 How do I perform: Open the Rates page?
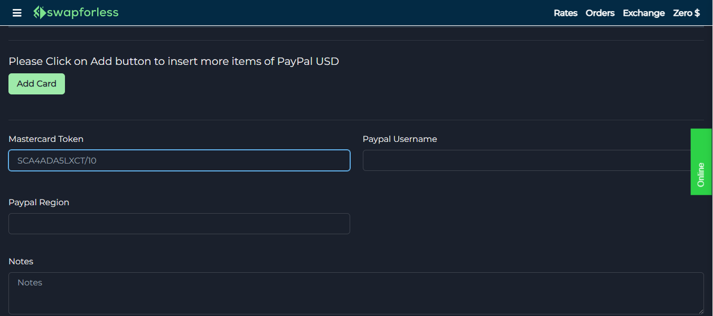point(565,13)
